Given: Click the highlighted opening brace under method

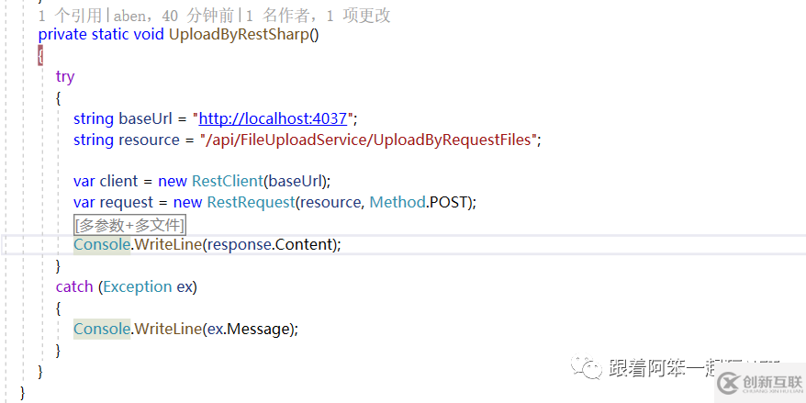Looking at the screenshot, I should (40, 56).
